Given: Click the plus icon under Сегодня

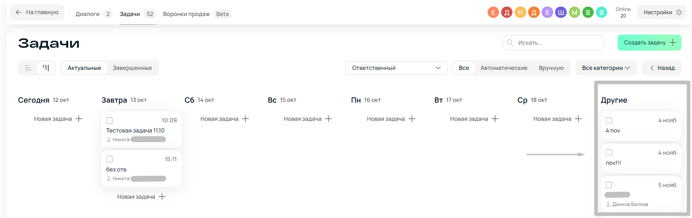Looking at the screenshot, I should (79, 119).
